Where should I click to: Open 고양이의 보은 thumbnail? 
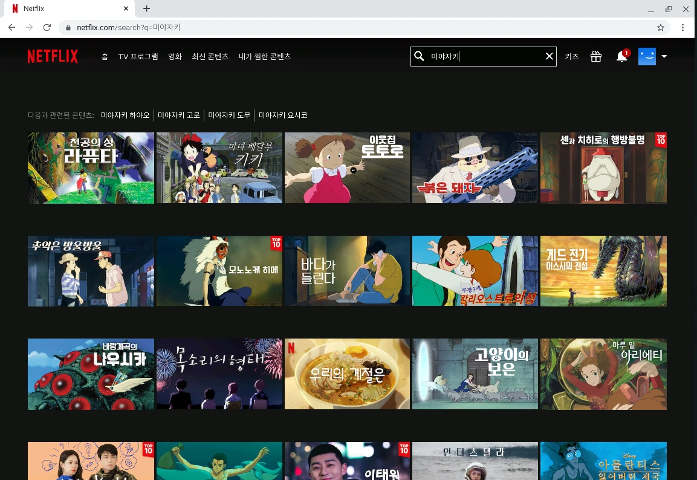click(475, 374)
